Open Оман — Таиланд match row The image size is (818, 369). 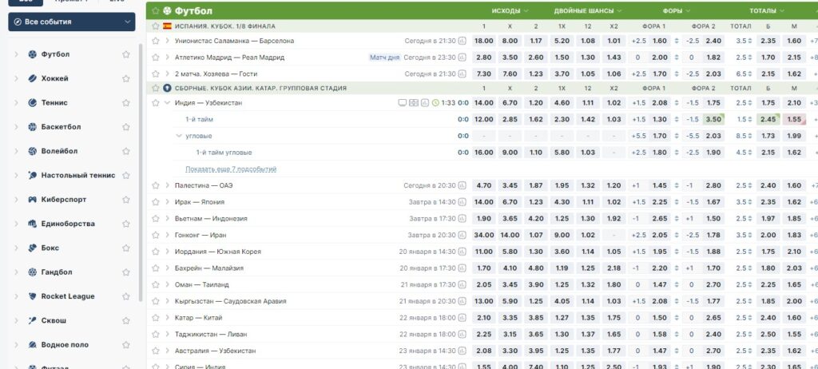pyautogui.click(x=202, y=284)
